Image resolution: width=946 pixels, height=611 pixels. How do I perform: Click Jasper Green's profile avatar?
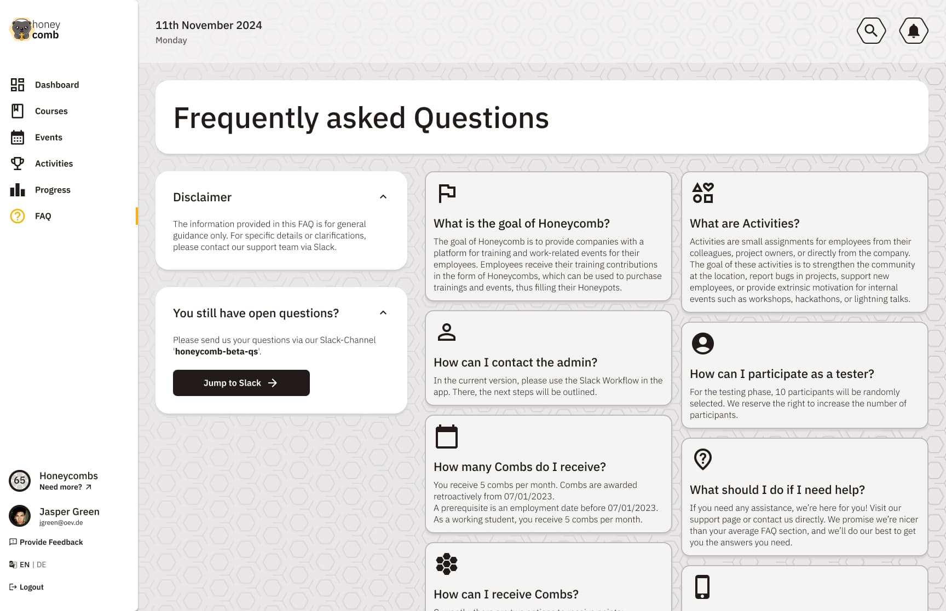[x=20, y=516]
